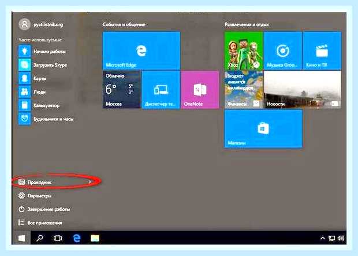Open the Новости news tile
358x256 pixels.
click(x=303, y=90)
